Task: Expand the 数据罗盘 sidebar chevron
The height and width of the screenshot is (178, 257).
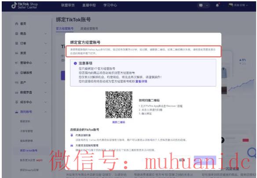Action: (x=45, y=92)
